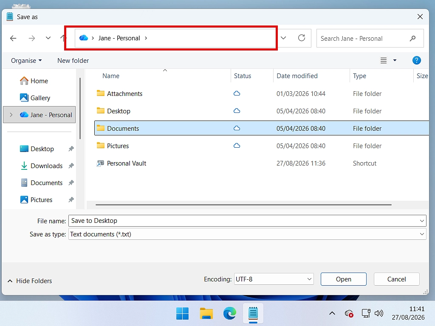Open the File name dropdown arrow
The height and width of the screenshot is (326, 435).
(422, 221)
